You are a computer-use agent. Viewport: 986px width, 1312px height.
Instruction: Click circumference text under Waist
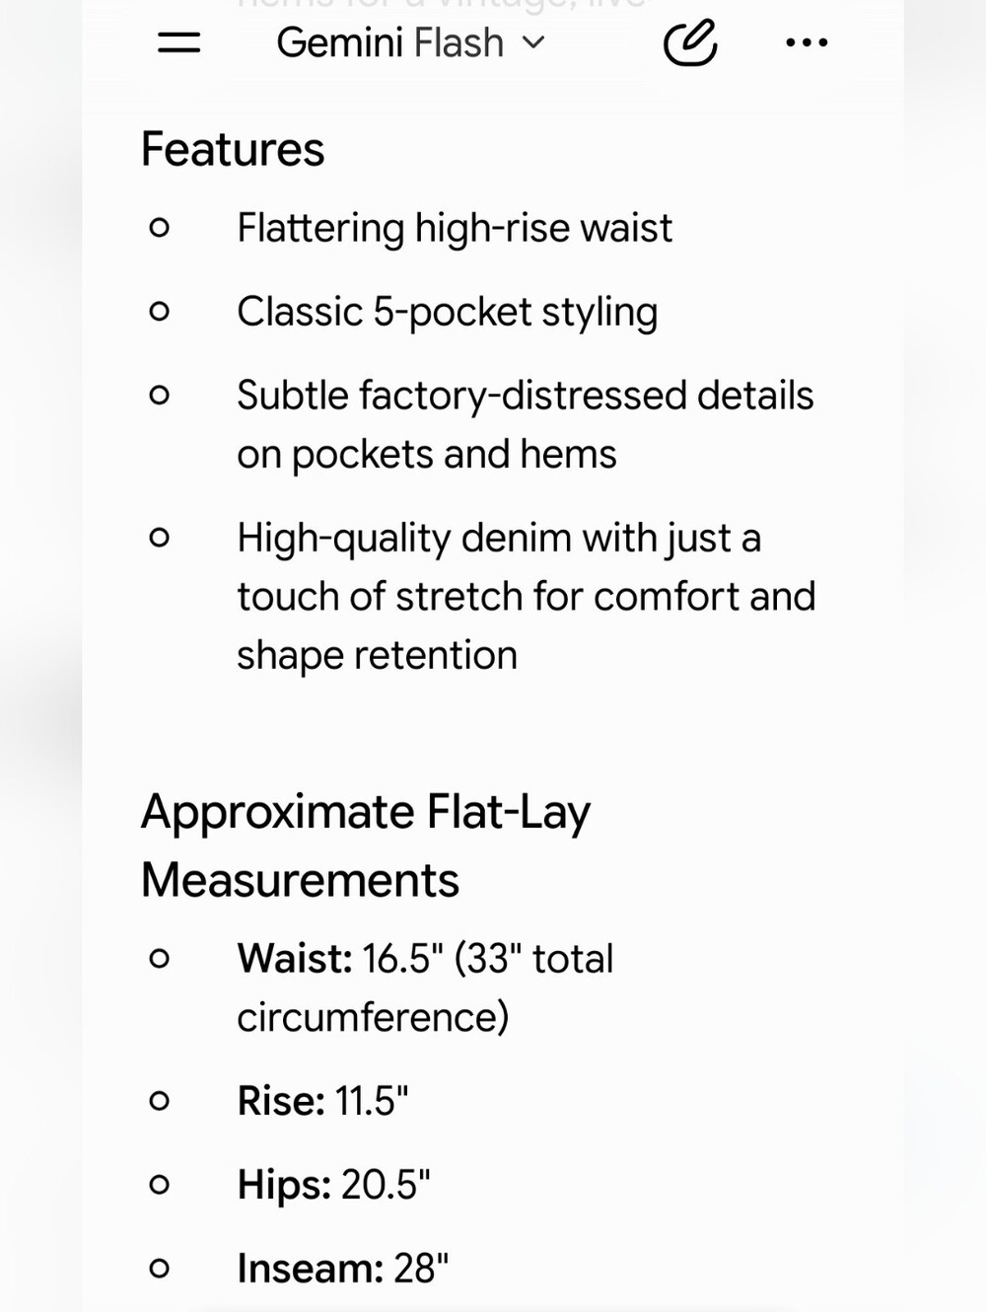[x=373, y=1017]
